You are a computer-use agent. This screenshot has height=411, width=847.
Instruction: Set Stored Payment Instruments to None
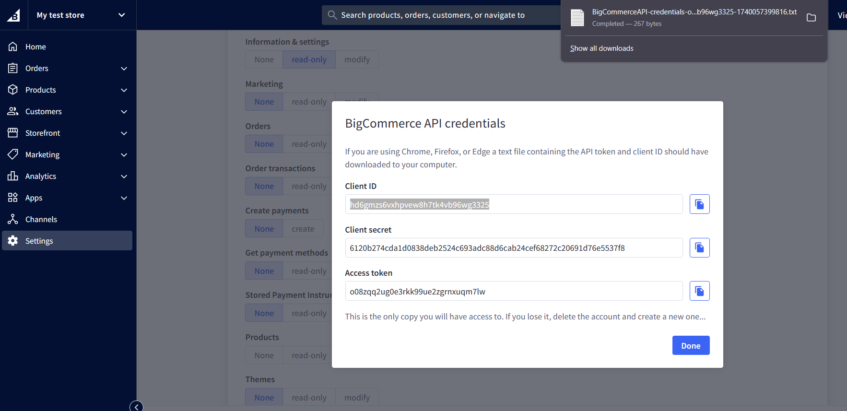coord(264,313)
